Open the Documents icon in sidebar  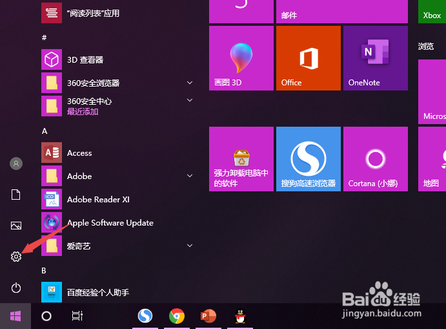click(16, 195)
